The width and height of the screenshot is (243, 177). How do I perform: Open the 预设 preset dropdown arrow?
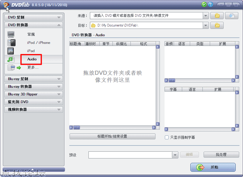pos(175,155)
